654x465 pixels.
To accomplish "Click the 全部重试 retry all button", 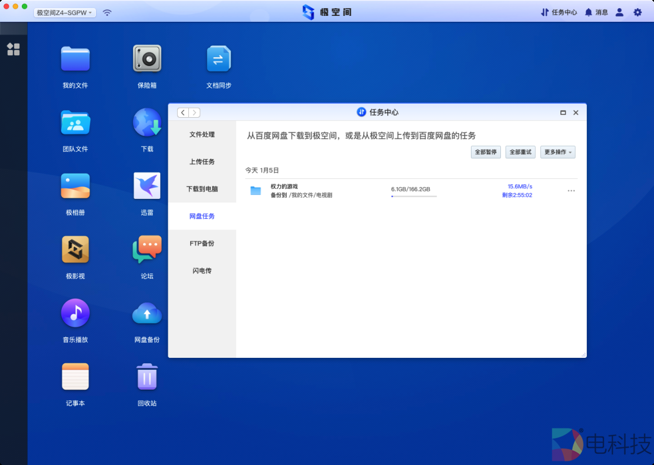I will click(520, 152).
